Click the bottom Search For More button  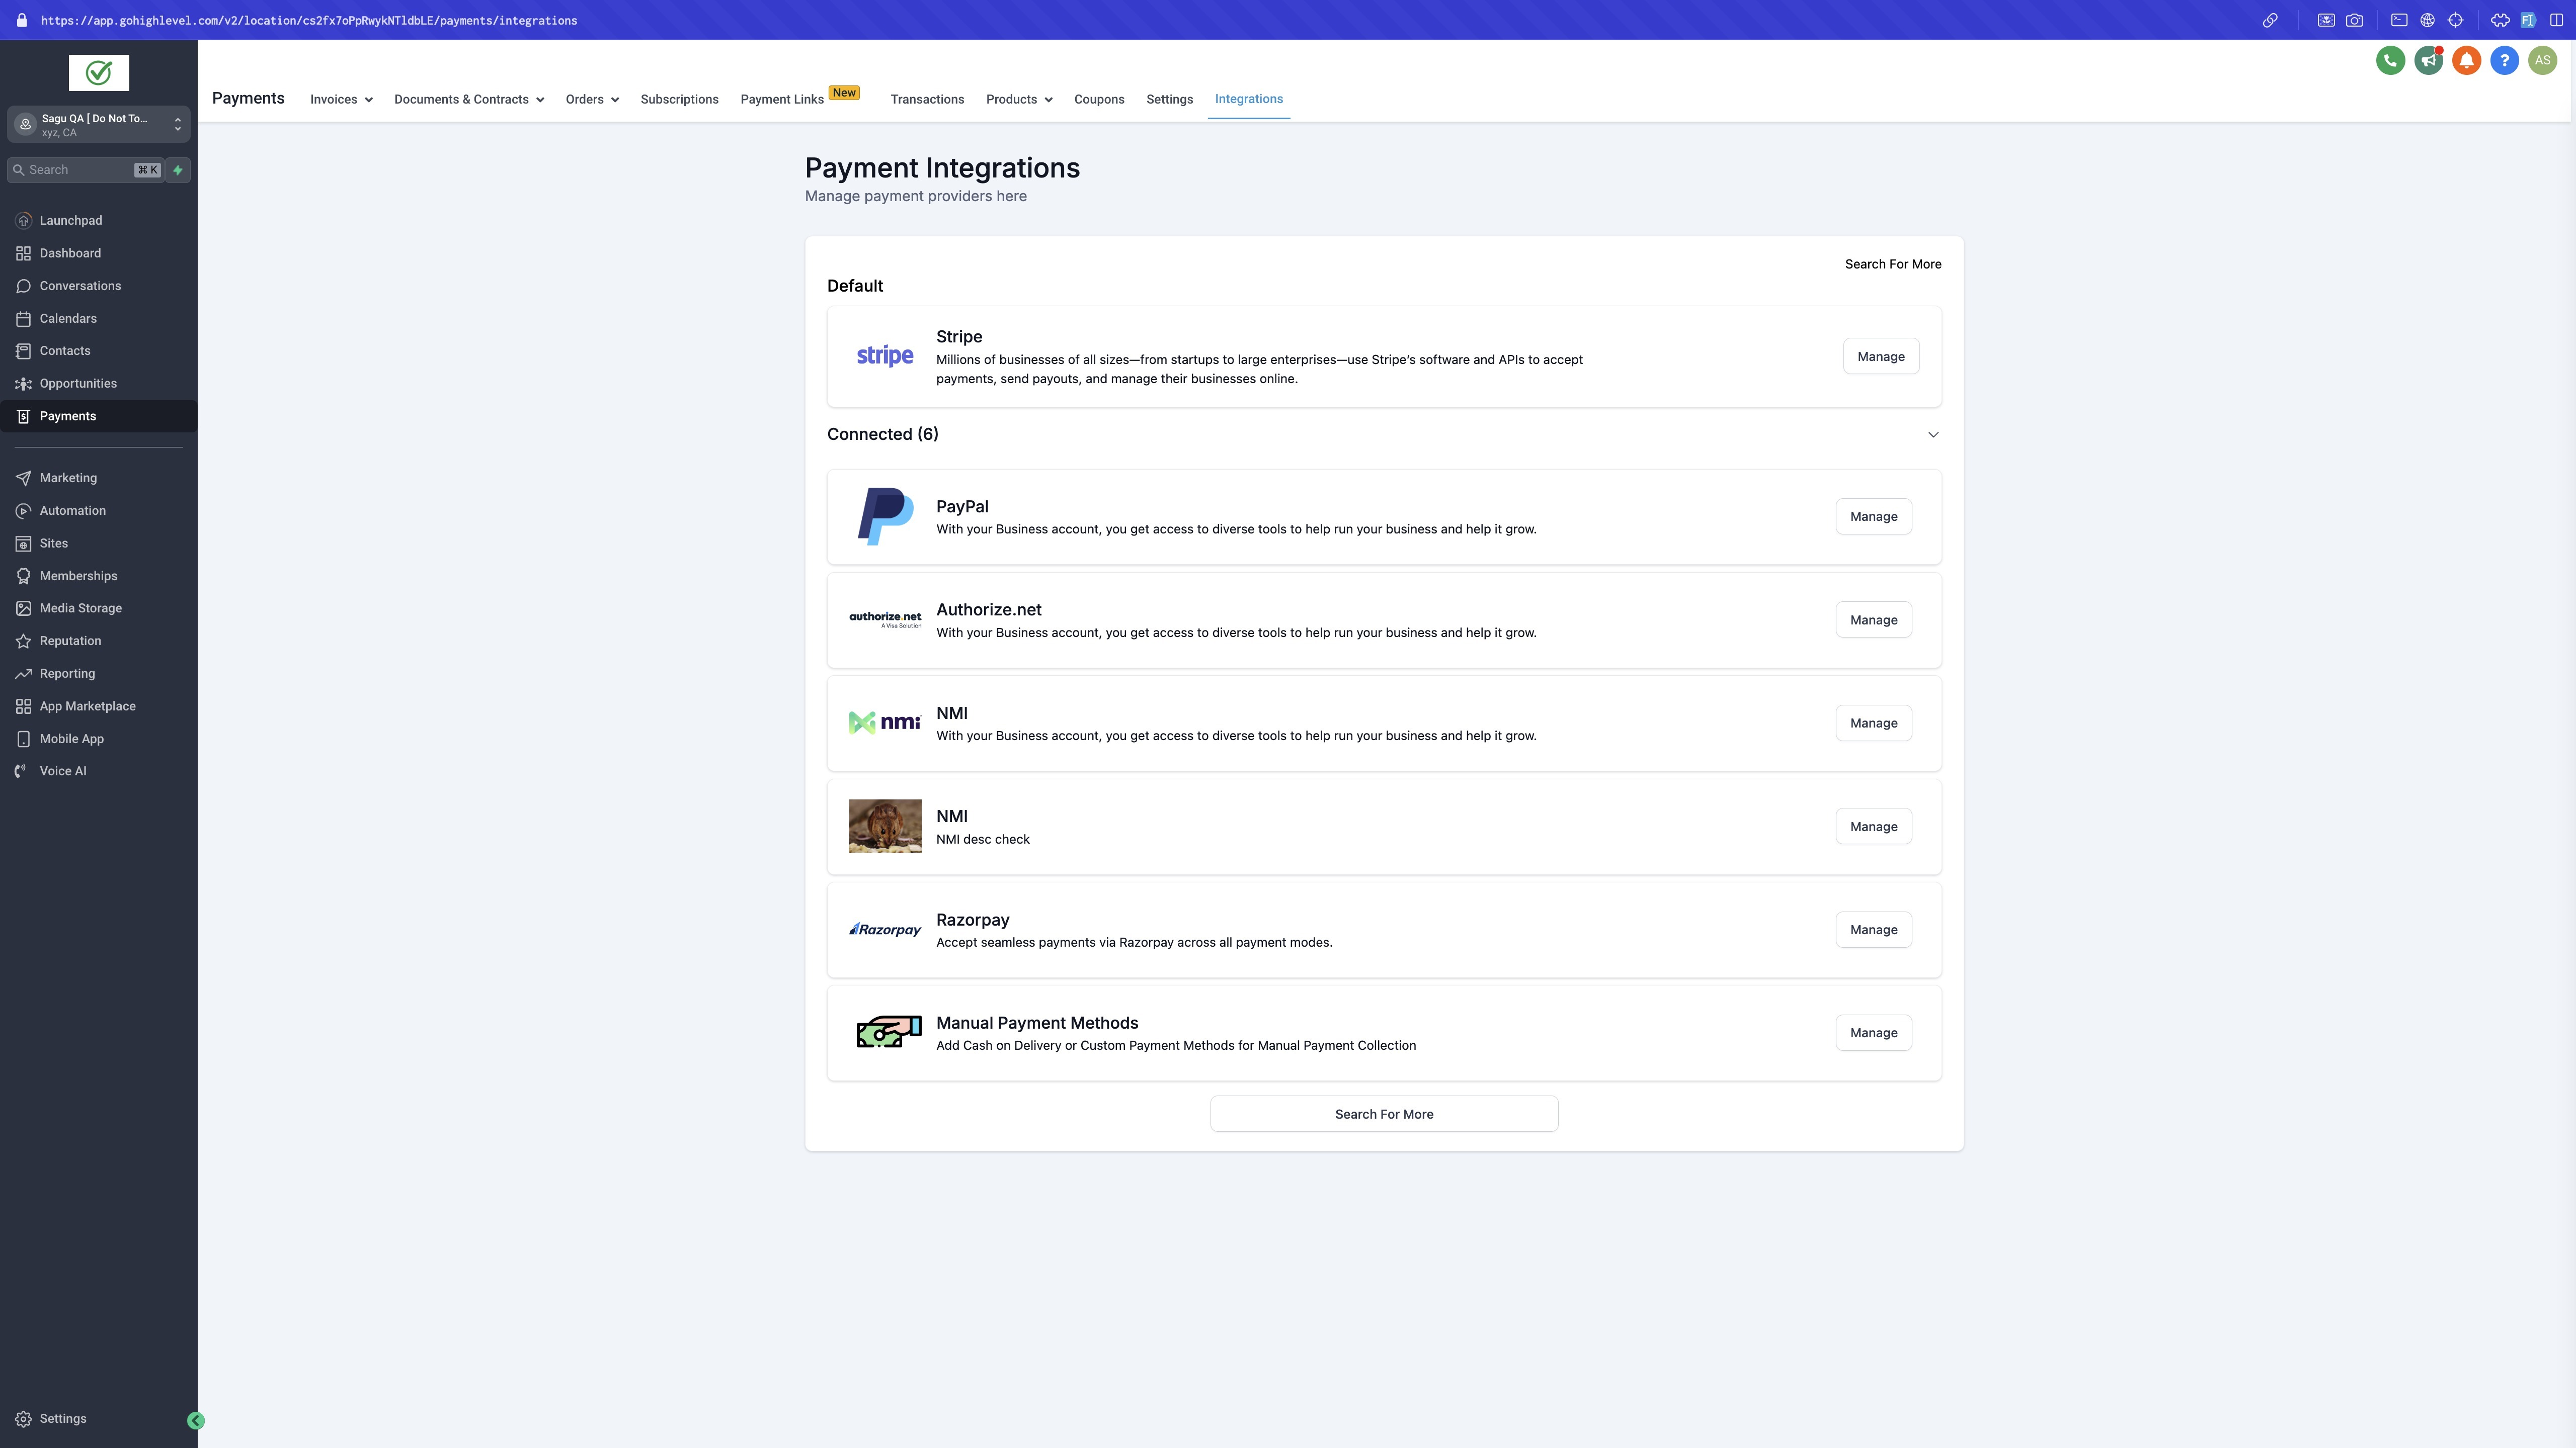(x=1383, y=1114)
